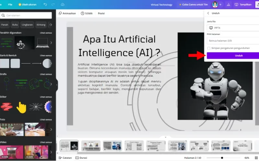Select the Buku suggestion chip
The width and height of the screenshot is (259, 161).
coord(15,25)
